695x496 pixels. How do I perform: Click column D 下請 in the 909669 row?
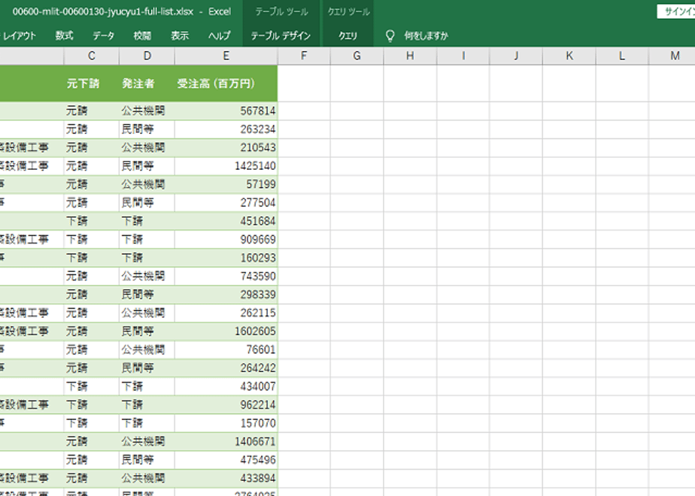(132, 240)
